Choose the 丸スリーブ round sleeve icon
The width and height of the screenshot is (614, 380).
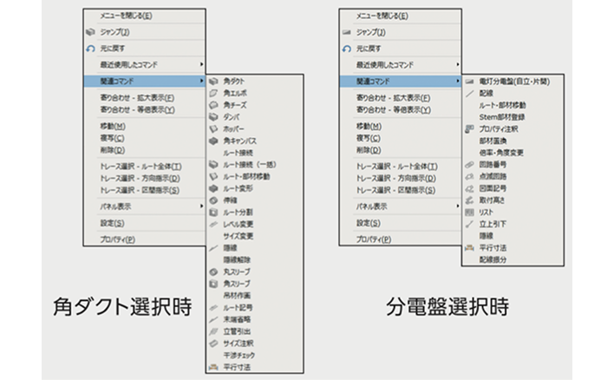point(213,272)
